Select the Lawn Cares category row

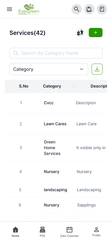tap(56, 124)
